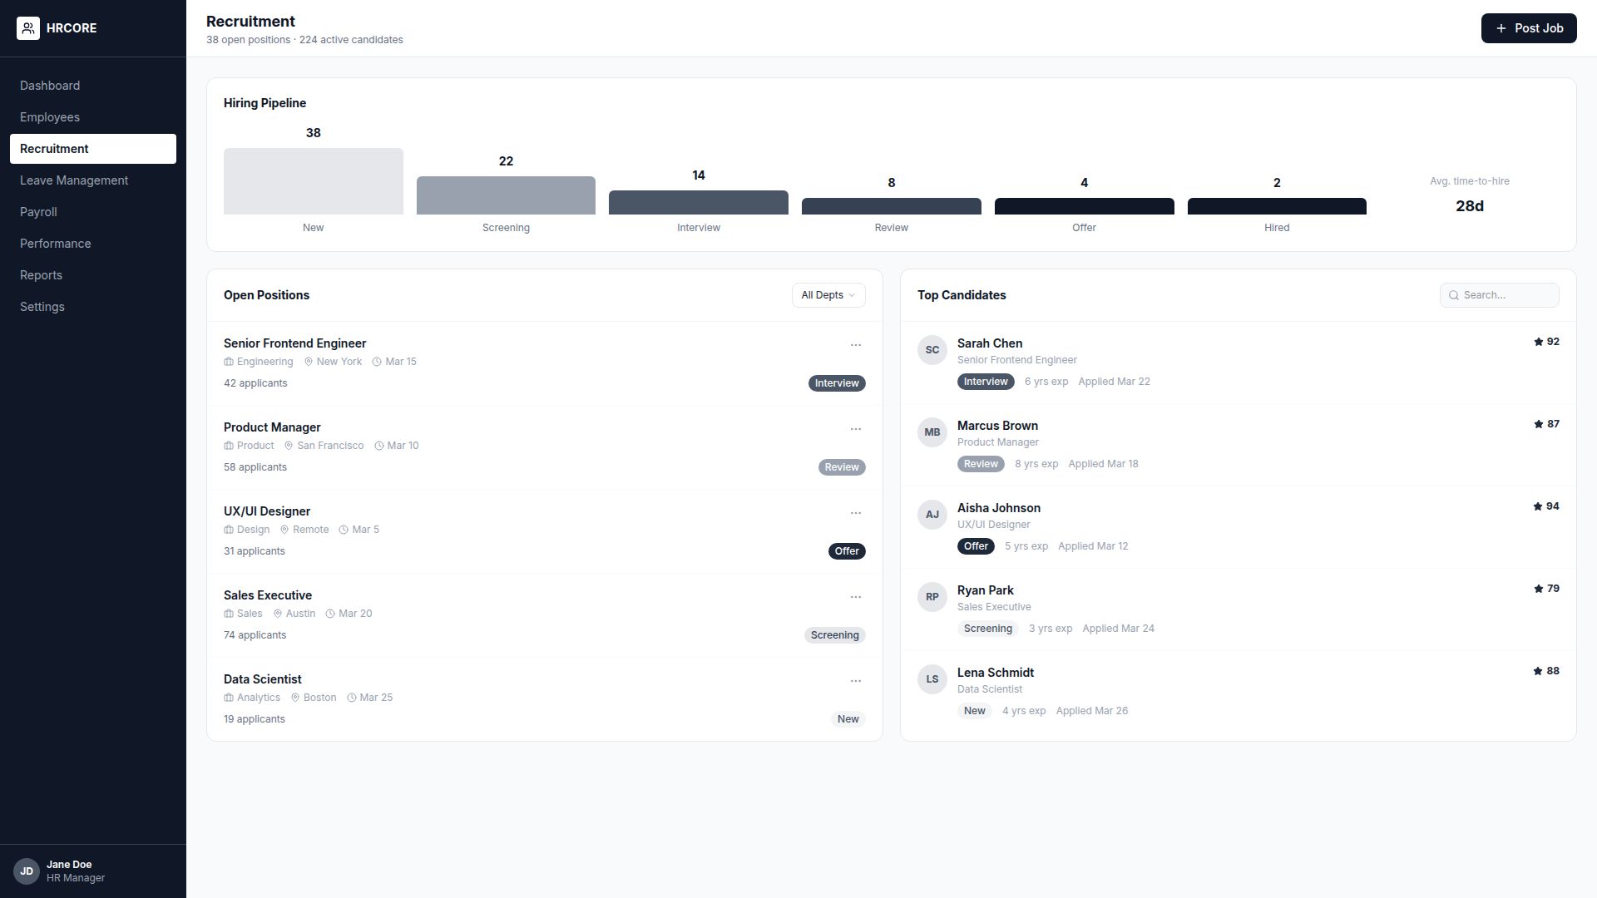Focus the Top Candidates search field
This screenshot has width=1597, height=898.
(x=1500, y=295)
